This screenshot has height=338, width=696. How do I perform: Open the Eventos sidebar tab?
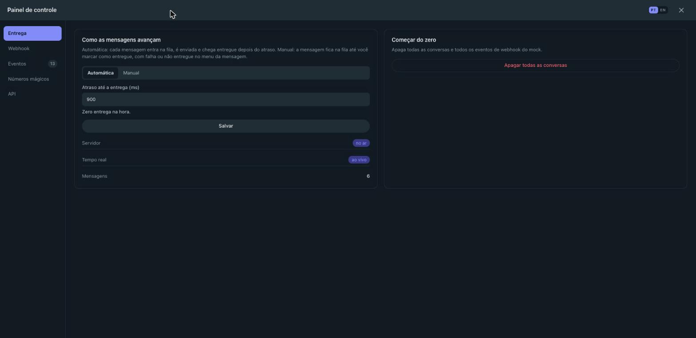pyautogui.click(x=32, y=64)
